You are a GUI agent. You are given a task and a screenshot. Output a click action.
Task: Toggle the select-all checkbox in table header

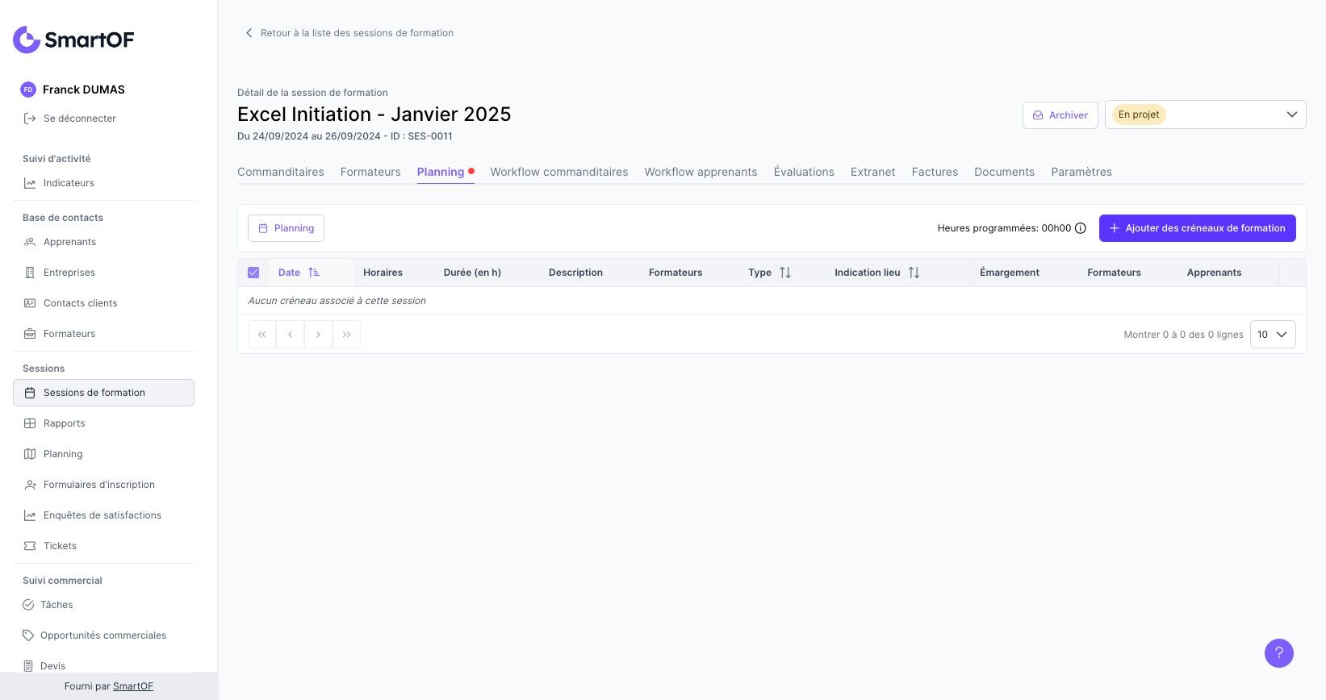[x=253, y=273]
